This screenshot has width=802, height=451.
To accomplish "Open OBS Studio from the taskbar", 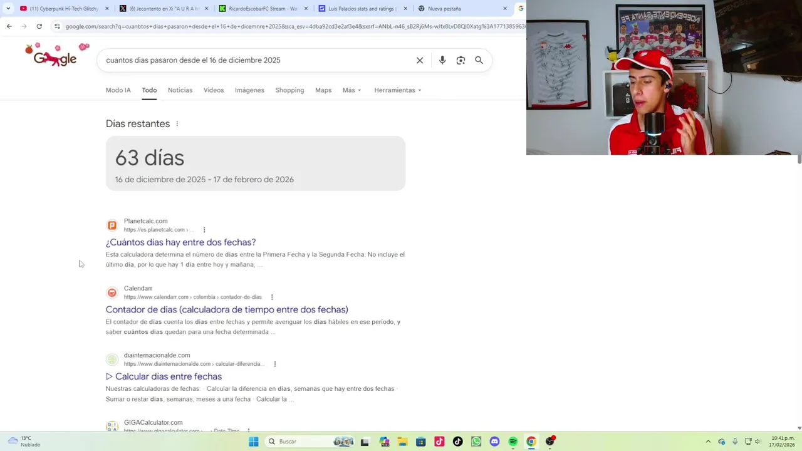I will pos(550,442).
